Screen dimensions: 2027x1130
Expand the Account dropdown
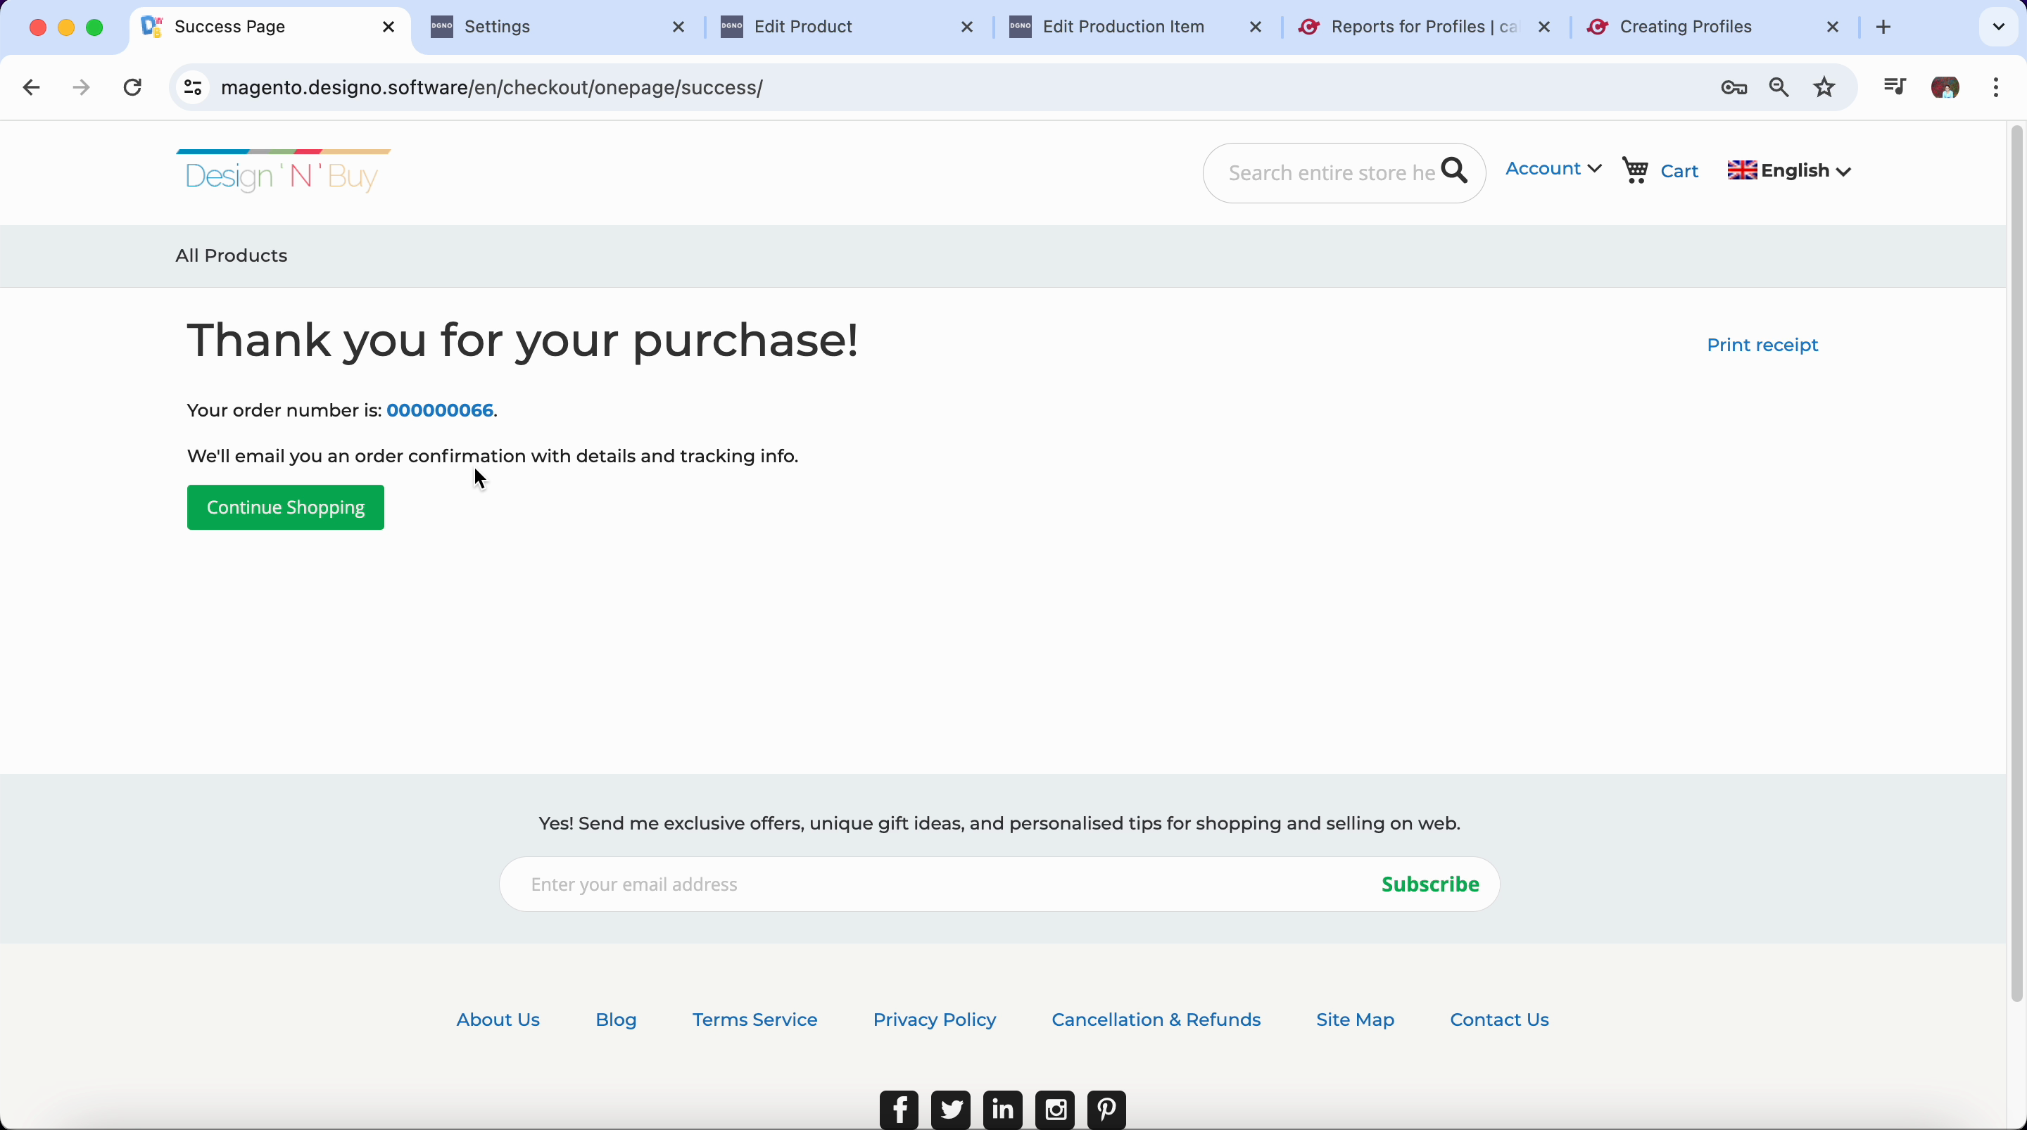[1553, 169]
